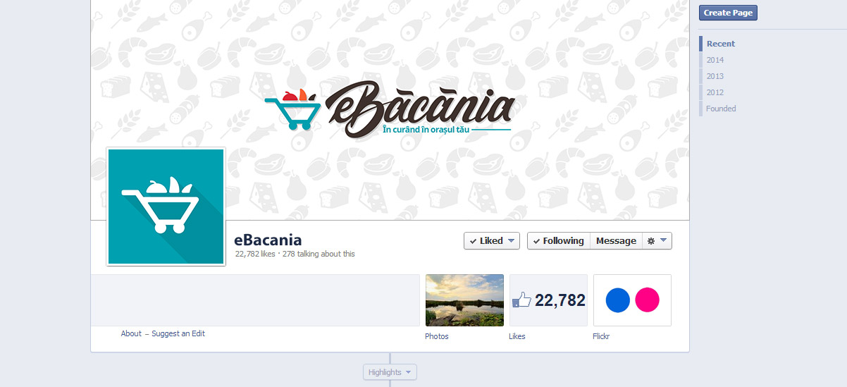Screen dimensions: 847x387
Task: Open the About link
Action: (x=131, y=333)
